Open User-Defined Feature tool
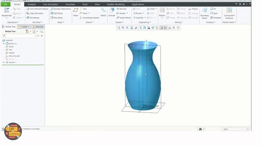The height and width of the screenshot is (146, 261). (x=37, y=9)
